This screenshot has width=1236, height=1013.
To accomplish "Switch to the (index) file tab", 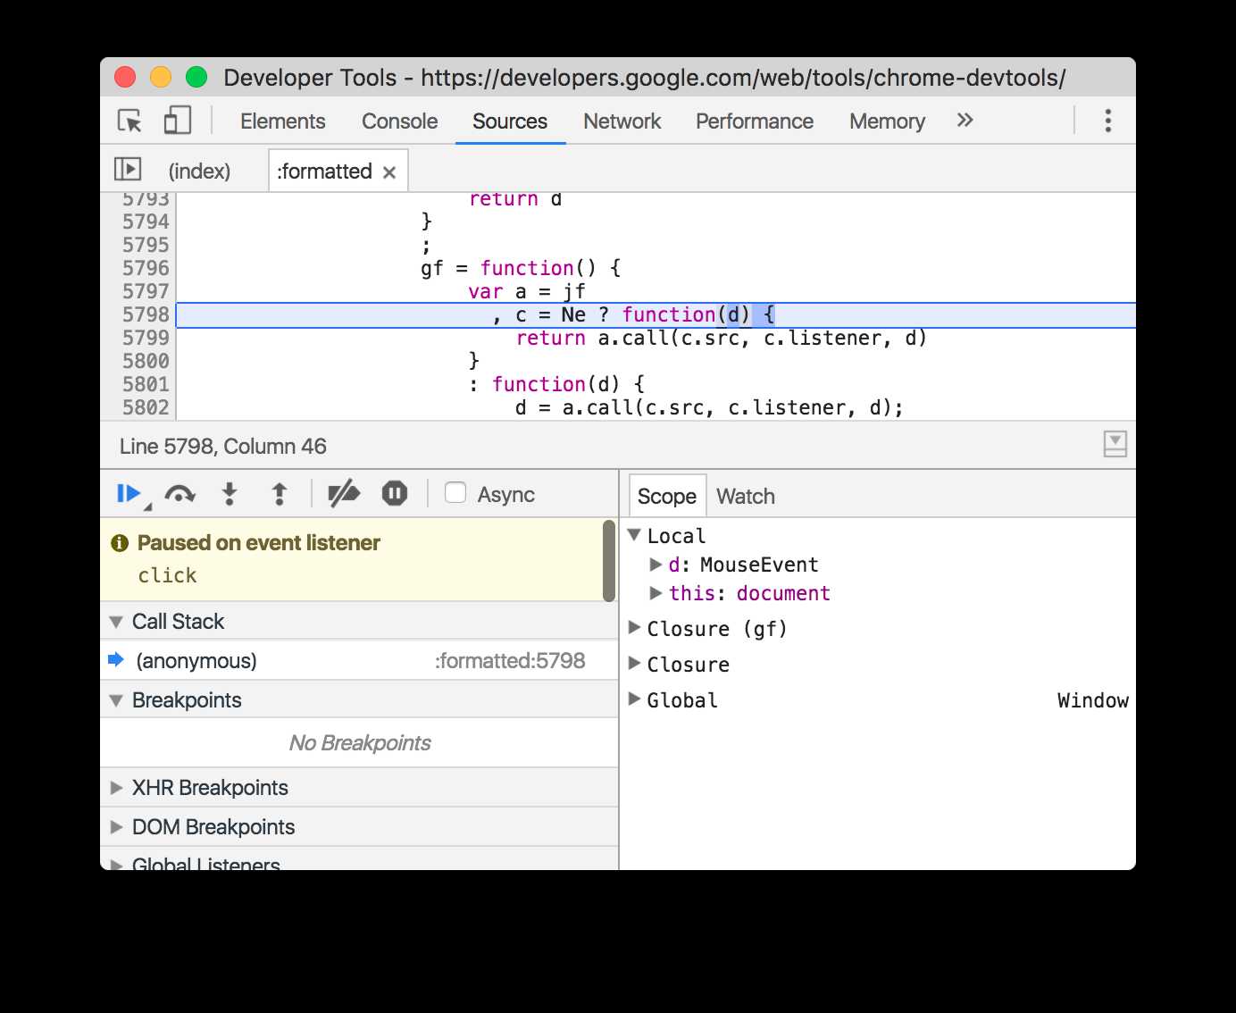I will 199,171.
